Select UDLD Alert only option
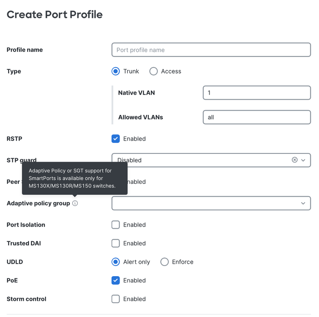Viewport: 319px width, 317px height. 116,262
